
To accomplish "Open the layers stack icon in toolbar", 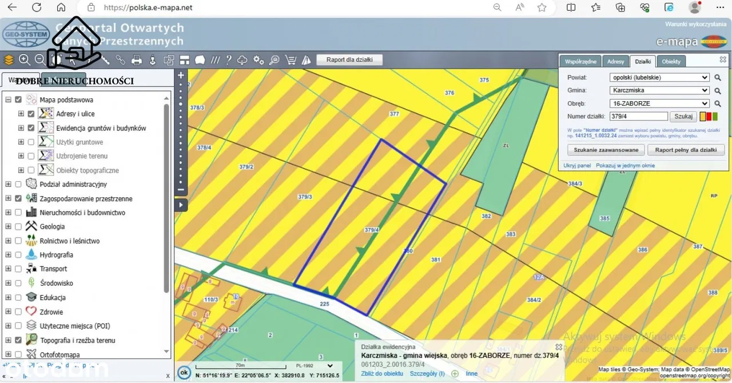I will [9, 60].
